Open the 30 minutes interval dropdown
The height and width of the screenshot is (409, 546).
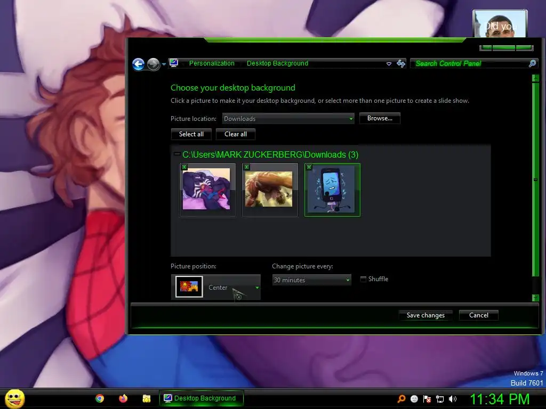(311, 280)
